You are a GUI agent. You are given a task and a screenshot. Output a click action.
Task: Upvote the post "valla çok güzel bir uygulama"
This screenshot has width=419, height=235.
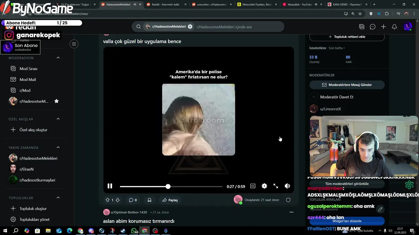[107, 200]
